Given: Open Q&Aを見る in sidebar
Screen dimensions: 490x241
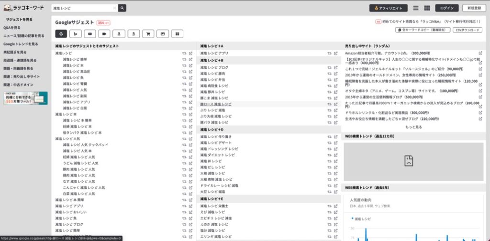Looking at the screenshot, I should pos(12,27).
